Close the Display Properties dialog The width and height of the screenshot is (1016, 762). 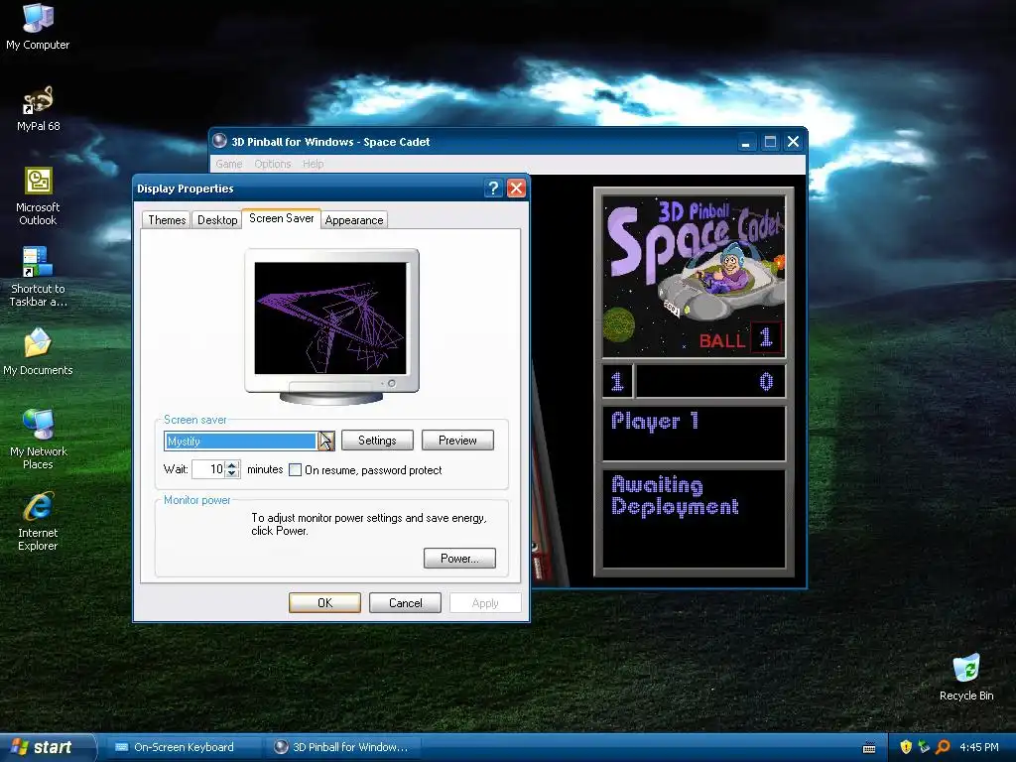[x=516, y=189]
